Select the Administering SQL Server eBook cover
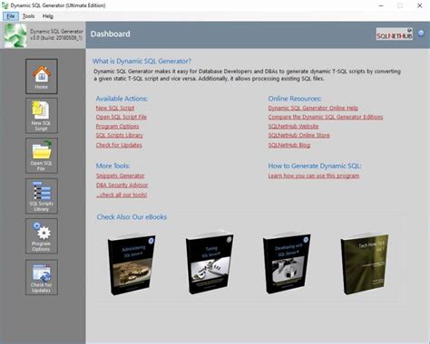430x344 pixels. pos(132,264)
